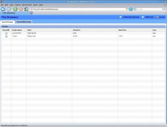Click the Firefox icon in the title bar

pos(1,2)
